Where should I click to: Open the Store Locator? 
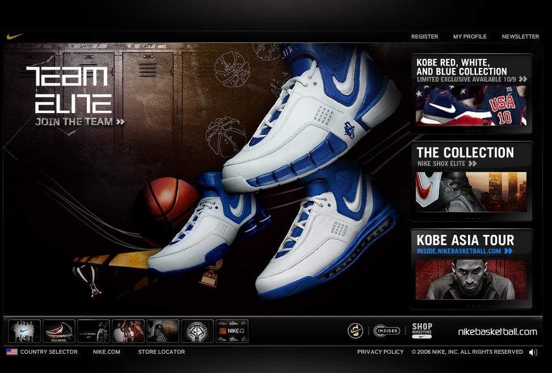click(161, 351)
